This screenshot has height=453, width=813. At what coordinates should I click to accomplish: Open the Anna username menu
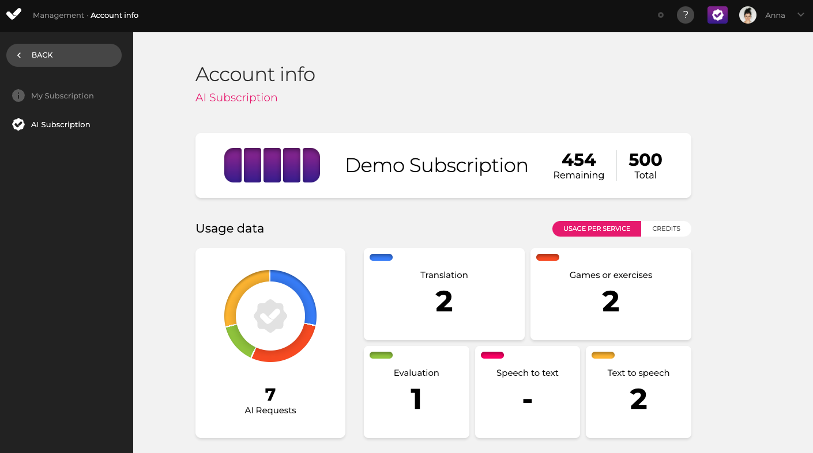point(775,16)
